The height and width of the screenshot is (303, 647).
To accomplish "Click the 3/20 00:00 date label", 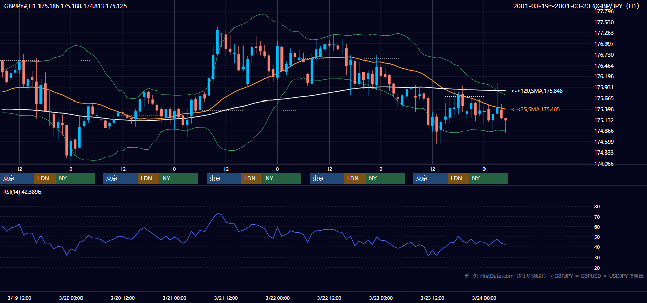I will pyautogui.click(x=71, y=298).
